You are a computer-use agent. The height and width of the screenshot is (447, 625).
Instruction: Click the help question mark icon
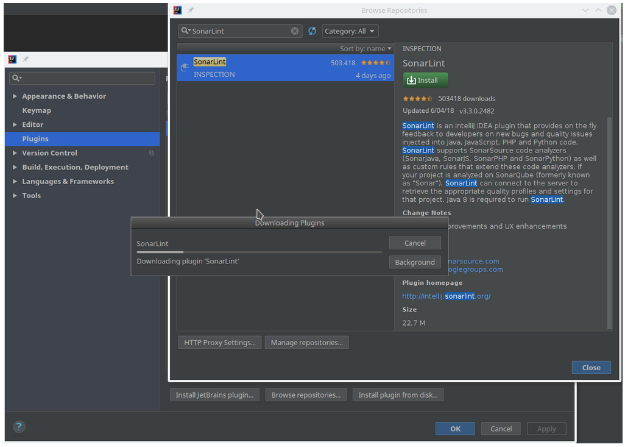pos(19,427)
